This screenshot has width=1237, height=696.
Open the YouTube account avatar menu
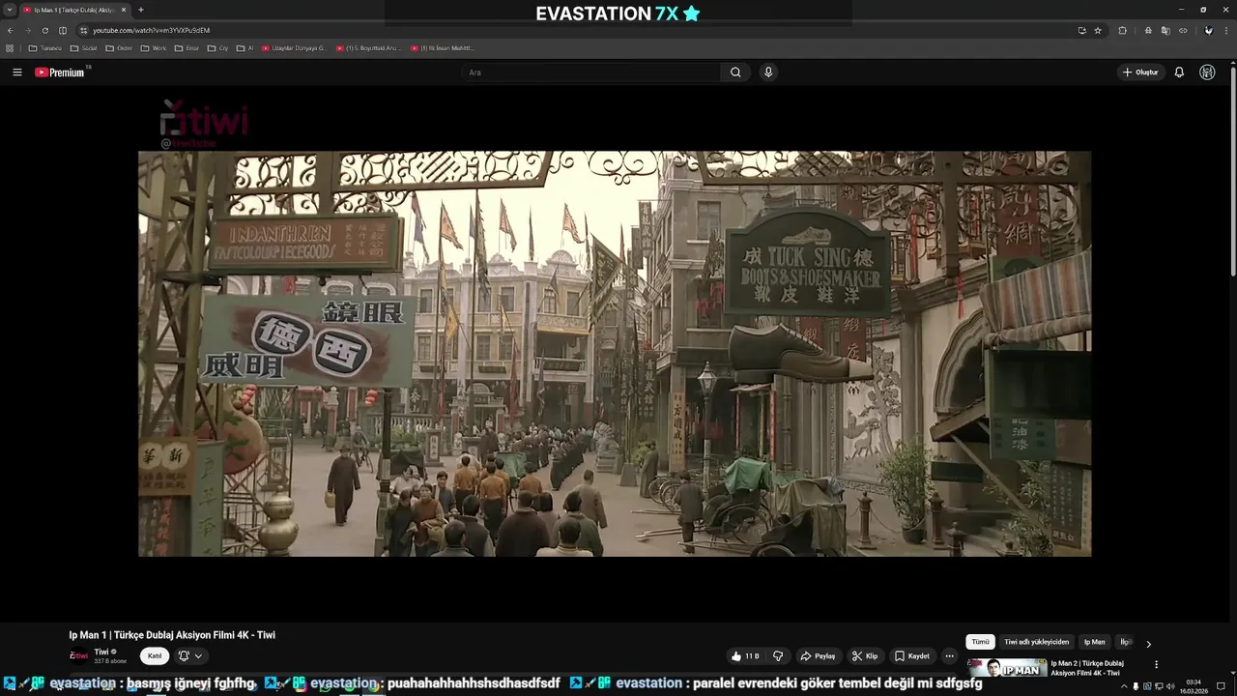click(1207, 72)
